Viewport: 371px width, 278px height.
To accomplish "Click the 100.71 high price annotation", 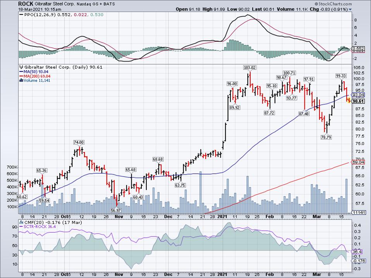I will 289,73.
